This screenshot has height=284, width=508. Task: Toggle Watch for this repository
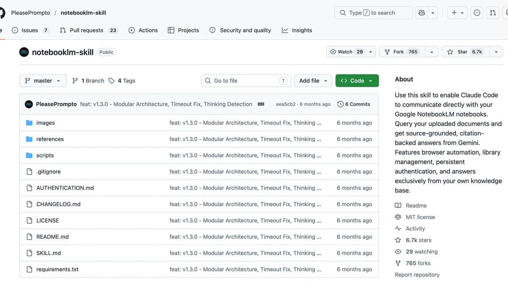[x=346, y=52]
